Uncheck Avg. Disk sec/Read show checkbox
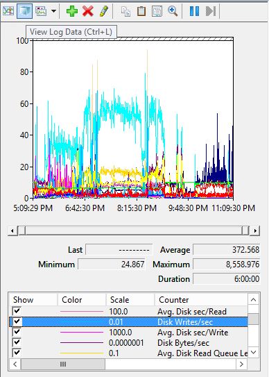Viewport: 269px width, 377px height. click(x=17, y=311)
